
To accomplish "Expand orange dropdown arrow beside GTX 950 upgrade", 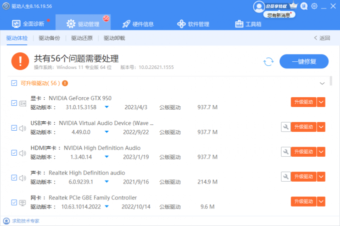I will (321, 102).
